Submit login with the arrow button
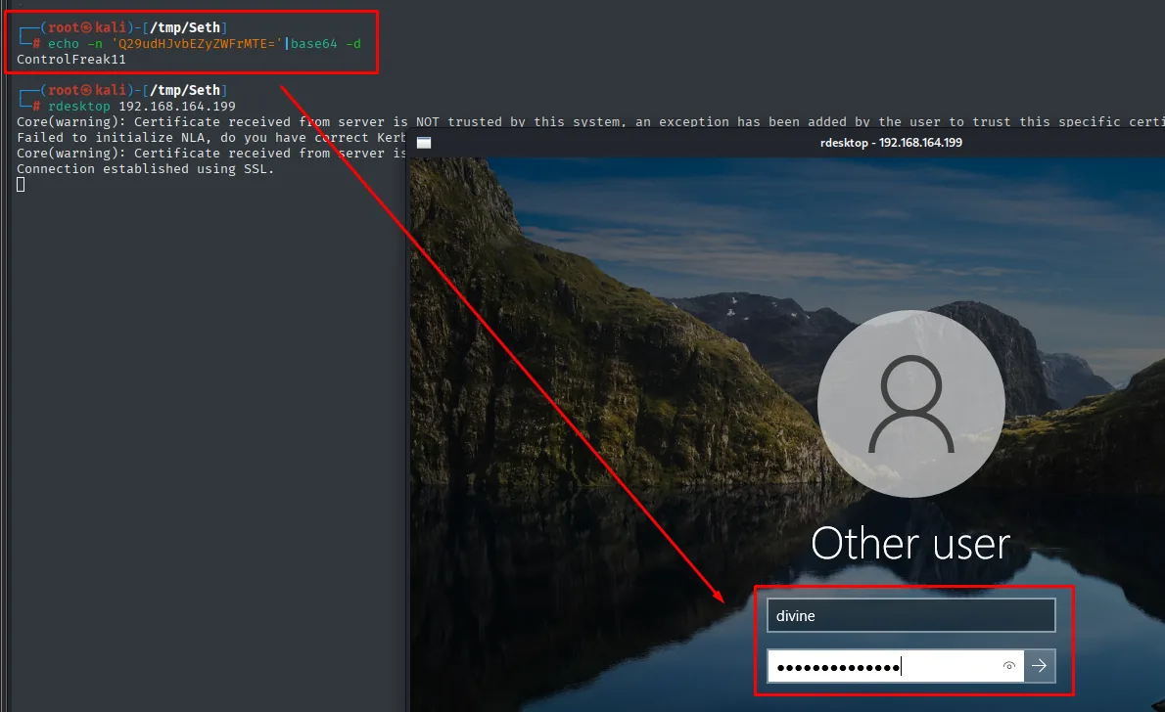The image size is (1165, 712). point(1040,666)
